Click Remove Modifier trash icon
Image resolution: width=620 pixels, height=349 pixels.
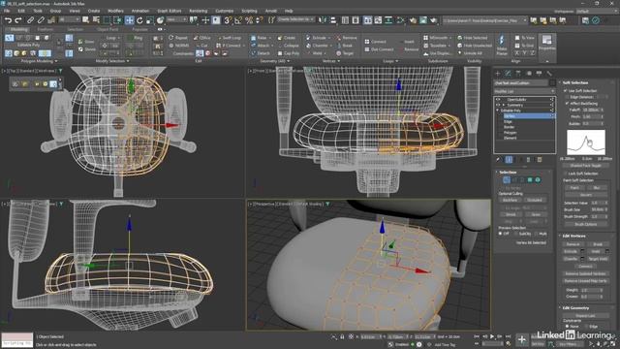(528, 159)
